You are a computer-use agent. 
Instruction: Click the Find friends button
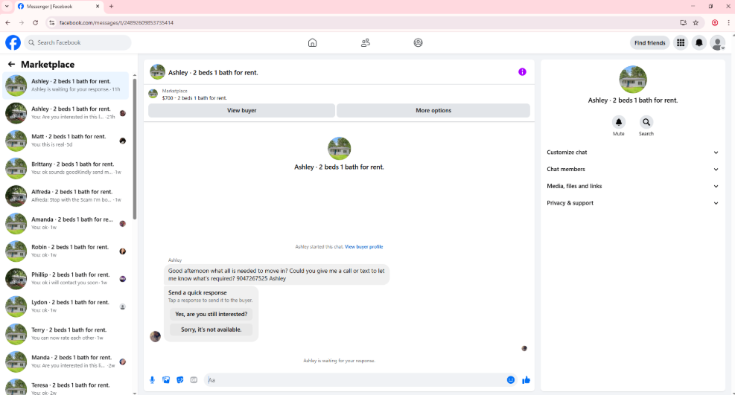[x=649, y=42]
